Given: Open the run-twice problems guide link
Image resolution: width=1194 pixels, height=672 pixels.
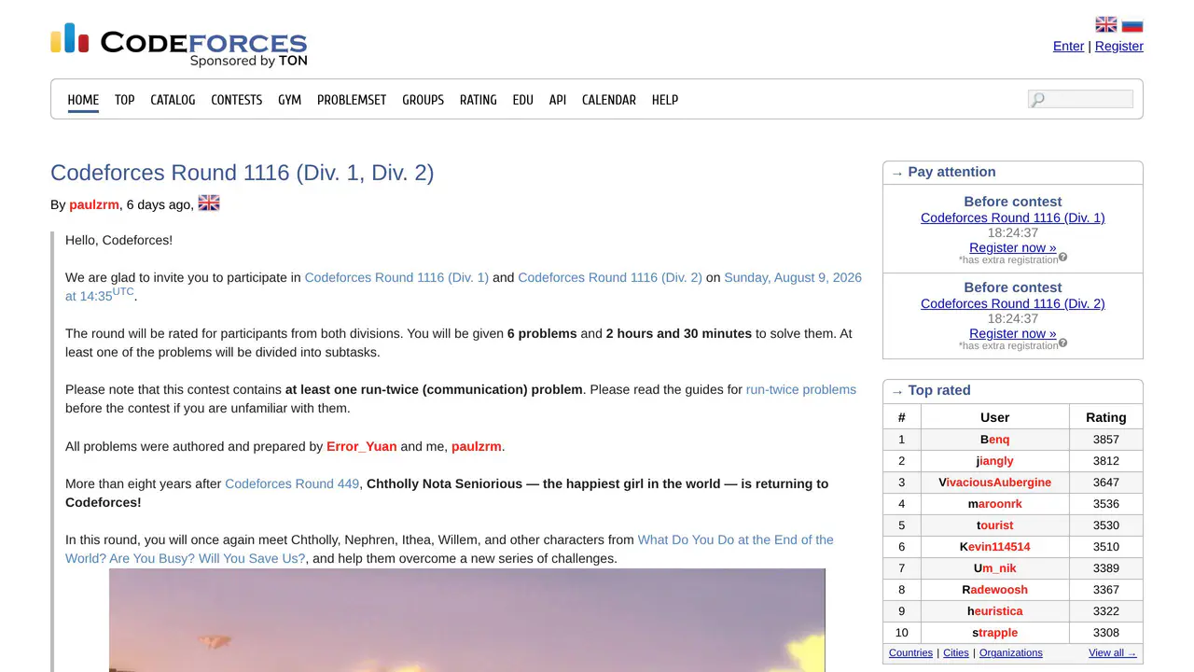Looking at the screenshot, I should (801, 389).
